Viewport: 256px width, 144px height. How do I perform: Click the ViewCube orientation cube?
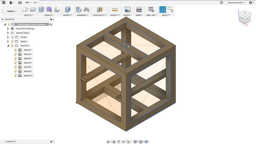pos(244,17)
